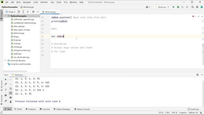Pin the Run tab with pin icon
204x115 pixels.
point(6,101)
